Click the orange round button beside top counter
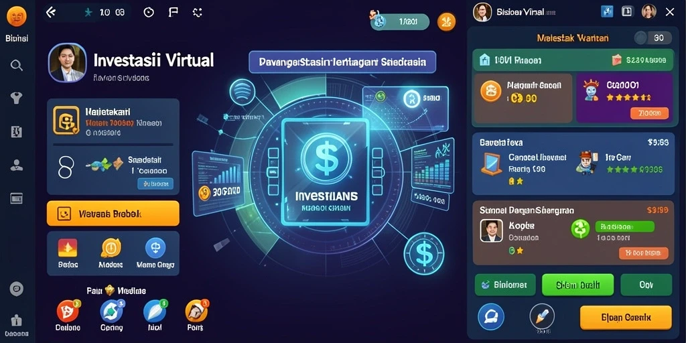Viewport: 686px width, 343px height. pyautogui.click(x=447, y=21)
